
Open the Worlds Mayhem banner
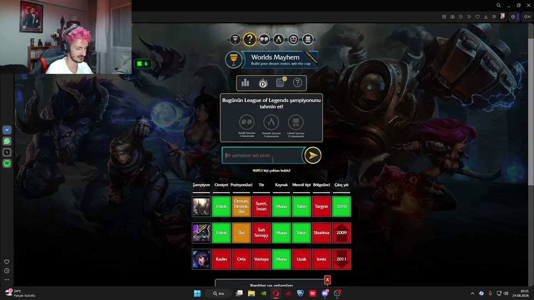click(272, 60)
